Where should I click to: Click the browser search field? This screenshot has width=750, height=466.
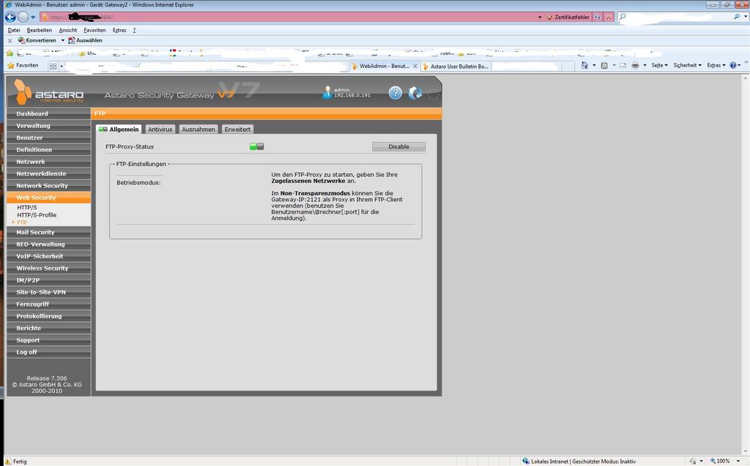[674, 17]
